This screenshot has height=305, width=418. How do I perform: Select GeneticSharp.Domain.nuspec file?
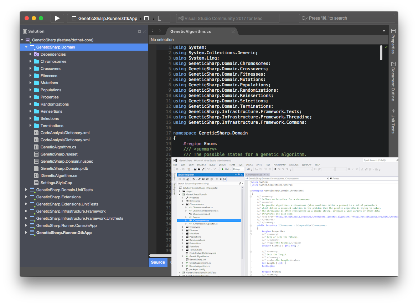pyautogui.click(x=67, y=162)
